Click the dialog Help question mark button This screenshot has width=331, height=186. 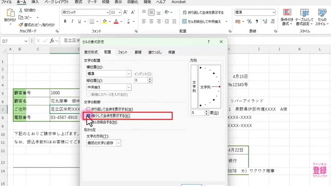(209, 42)
